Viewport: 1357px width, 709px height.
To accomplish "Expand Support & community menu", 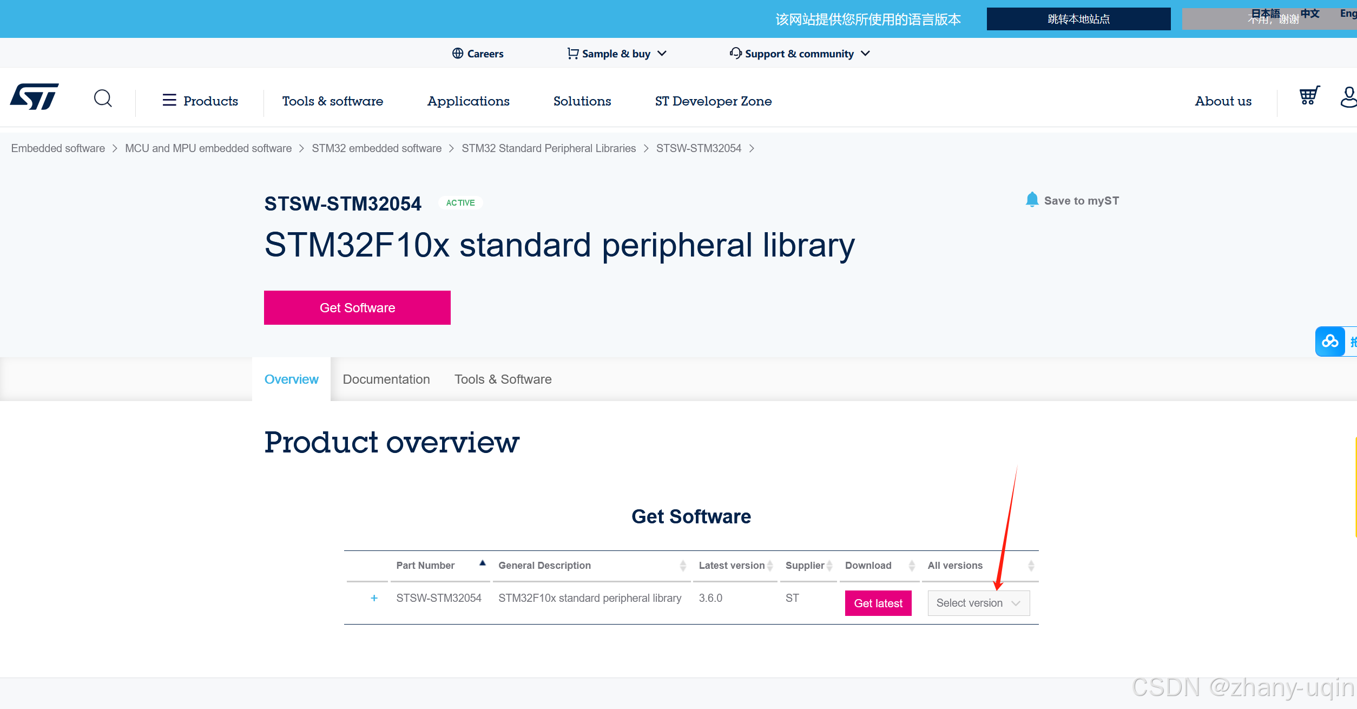I will (800, 54).
